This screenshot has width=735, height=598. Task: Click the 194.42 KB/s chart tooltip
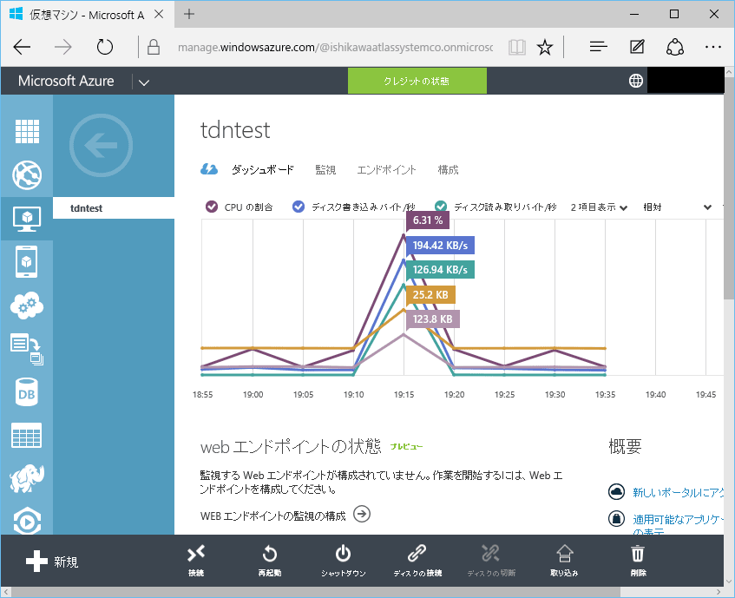pyautogui.click(x=440, y=245)
